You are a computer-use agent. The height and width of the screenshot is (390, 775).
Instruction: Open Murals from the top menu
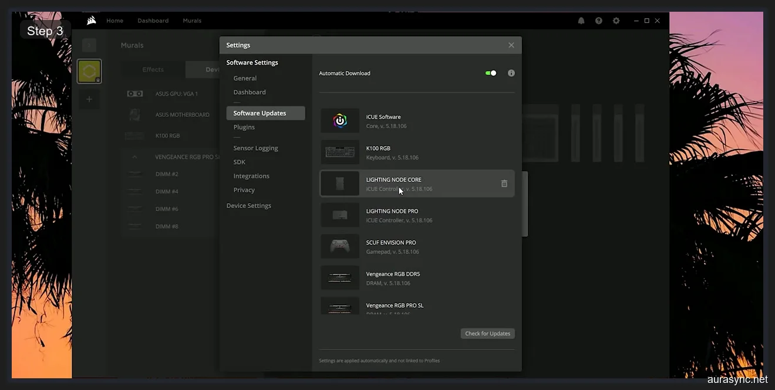pos(192,21)
